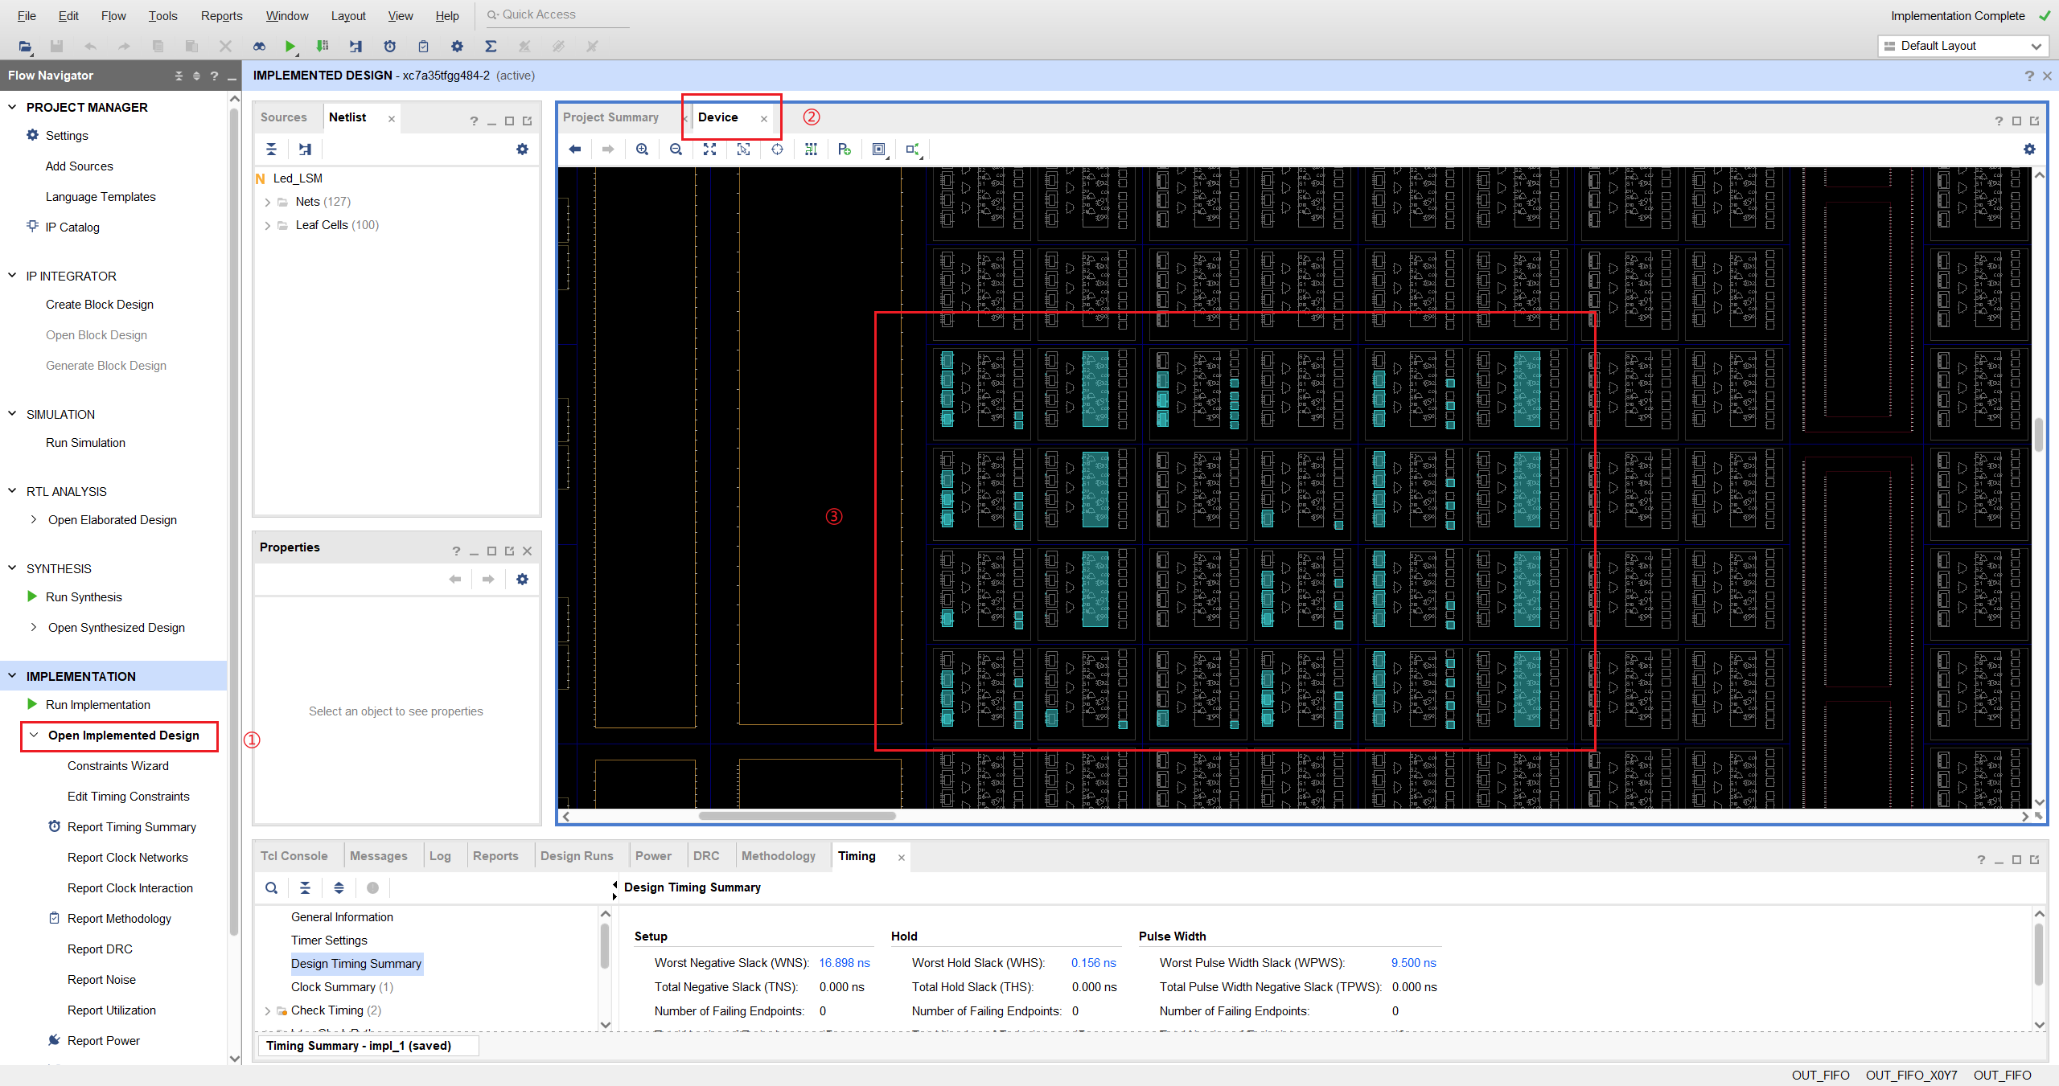Click the Quick Access search field
This screenshot has width=2059, height=1086.
[x=555, y=14]
